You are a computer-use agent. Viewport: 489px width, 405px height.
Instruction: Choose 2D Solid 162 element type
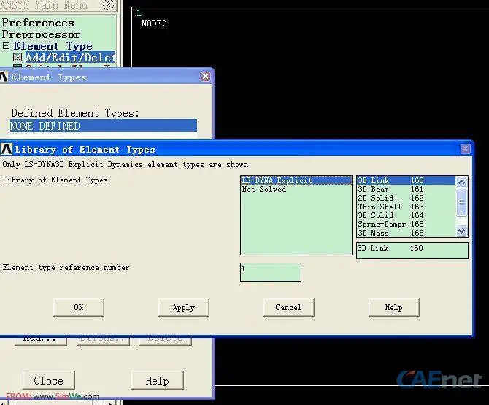pos(405,198)
